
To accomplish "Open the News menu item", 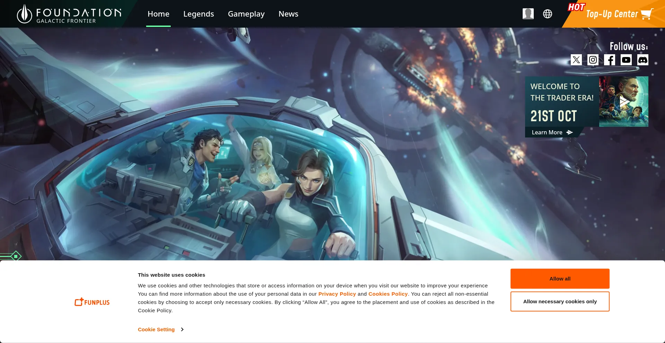I will (x=288, y=14).
